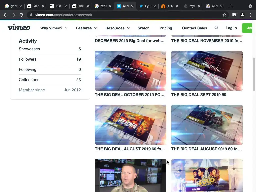The width and height of the screenshot is (256, 192).
Task: Open the Chrome three-dot menu
Action: pyautogui.click(x=250, y=15)
